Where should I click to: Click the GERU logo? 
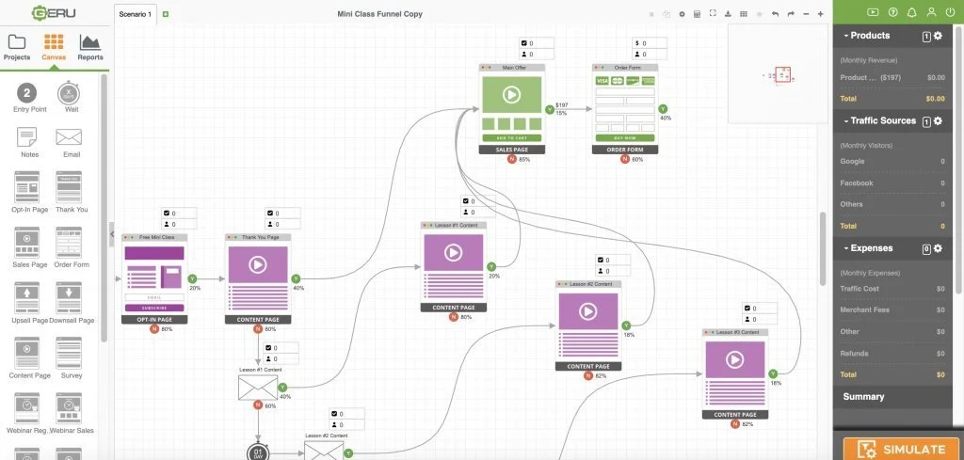point(54,12)
